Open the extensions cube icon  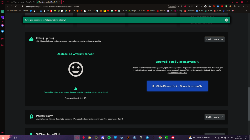(x=235, y=6)
